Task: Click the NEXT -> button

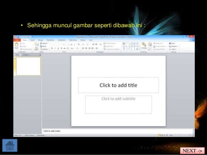Action: tap(192, 151)
